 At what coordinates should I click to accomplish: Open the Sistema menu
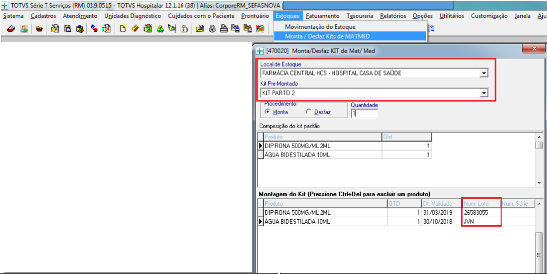click(x=14, y=16)
